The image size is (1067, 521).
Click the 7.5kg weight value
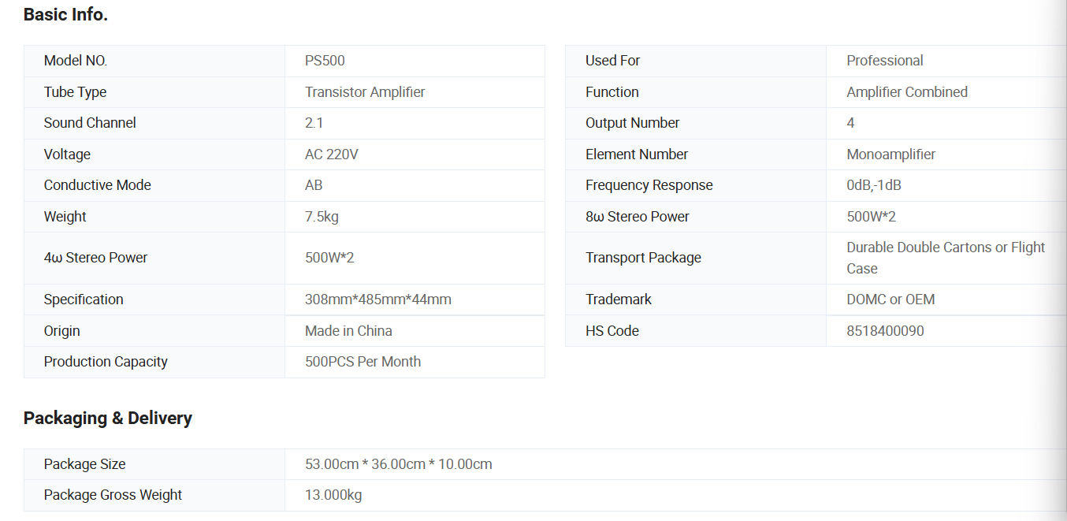coord(322,217)
